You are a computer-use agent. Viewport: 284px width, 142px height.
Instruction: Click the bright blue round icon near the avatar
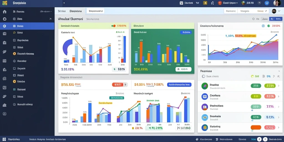[267, 3]
